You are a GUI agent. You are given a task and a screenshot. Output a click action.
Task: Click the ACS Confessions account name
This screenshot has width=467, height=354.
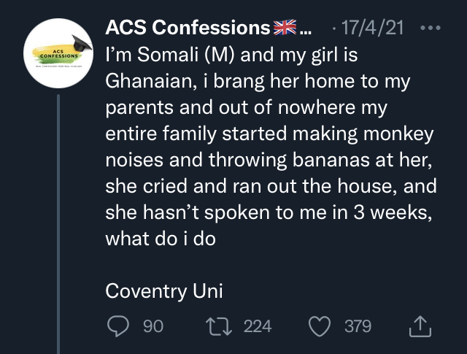point(188,28)
